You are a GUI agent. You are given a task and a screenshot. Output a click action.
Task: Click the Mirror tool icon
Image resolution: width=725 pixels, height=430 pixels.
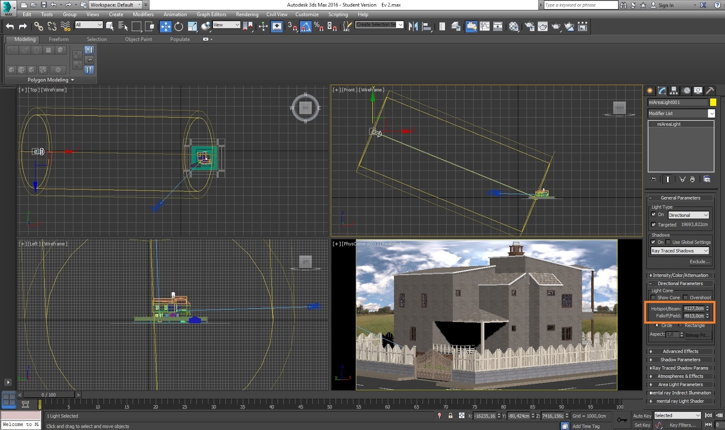click(413, 27)
